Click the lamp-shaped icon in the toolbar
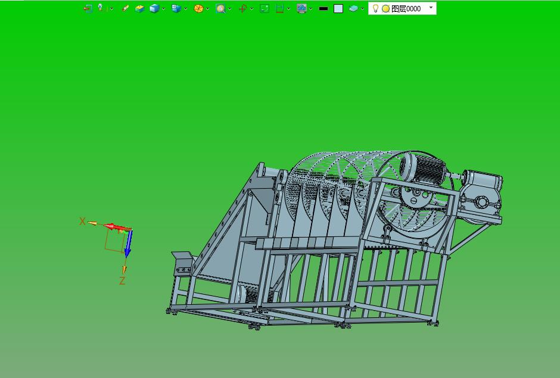Screen dimensions: 560x378 [101, 8]
